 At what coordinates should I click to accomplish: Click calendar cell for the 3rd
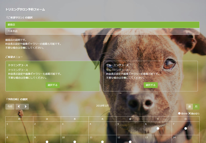click(75, 128)
